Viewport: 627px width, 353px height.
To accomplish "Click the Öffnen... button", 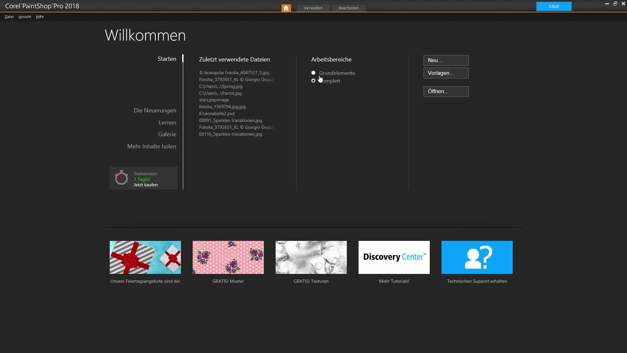I will tap(446, 92).
